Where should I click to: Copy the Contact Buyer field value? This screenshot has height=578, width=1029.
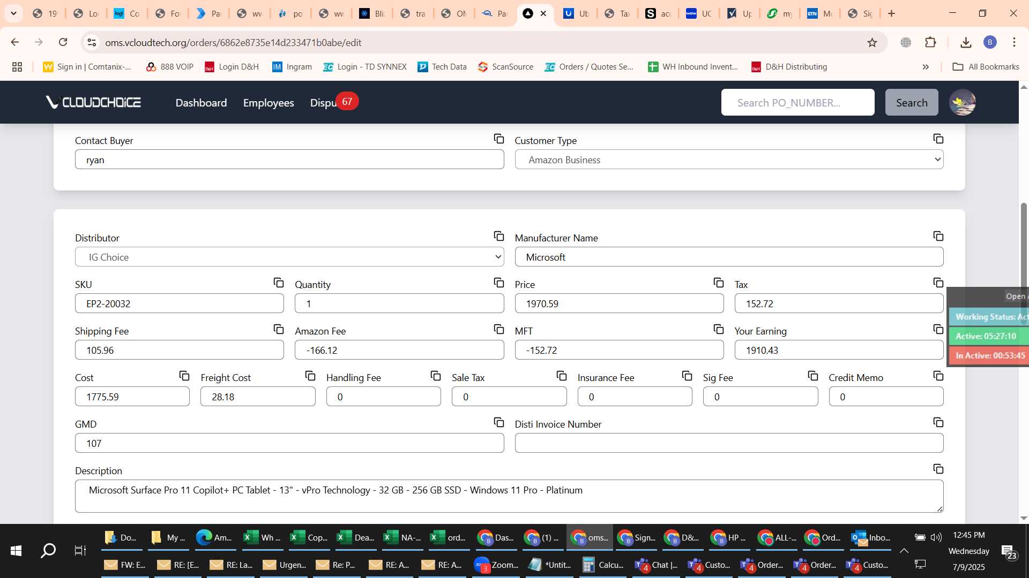(x=498, y=139)
